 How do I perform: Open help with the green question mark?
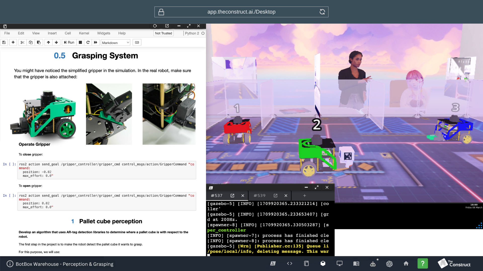tap(423, 263)
